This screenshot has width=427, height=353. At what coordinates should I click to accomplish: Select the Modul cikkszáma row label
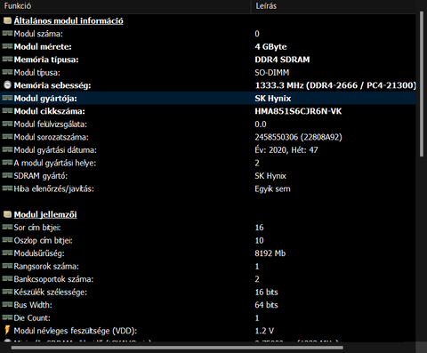[50, 111]
